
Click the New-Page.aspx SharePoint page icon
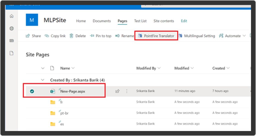(x=52, y=91)
